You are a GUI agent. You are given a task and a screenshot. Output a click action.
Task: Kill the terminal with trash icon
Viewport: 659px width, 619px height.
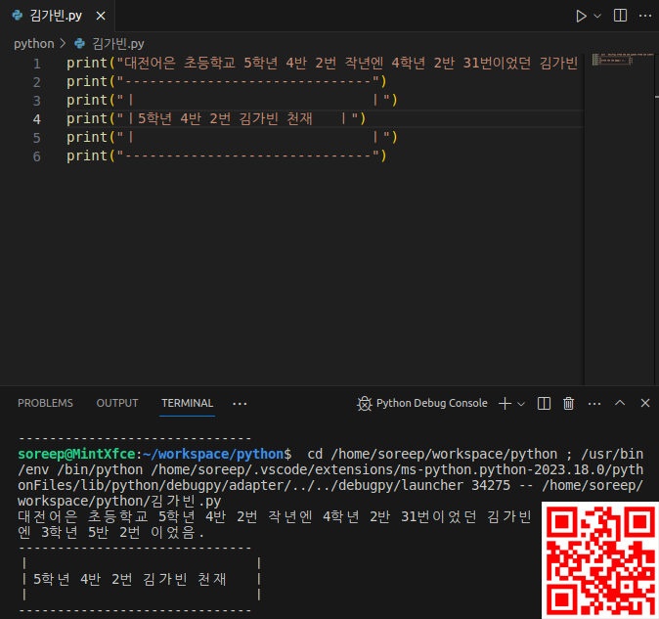pos(568,403)
